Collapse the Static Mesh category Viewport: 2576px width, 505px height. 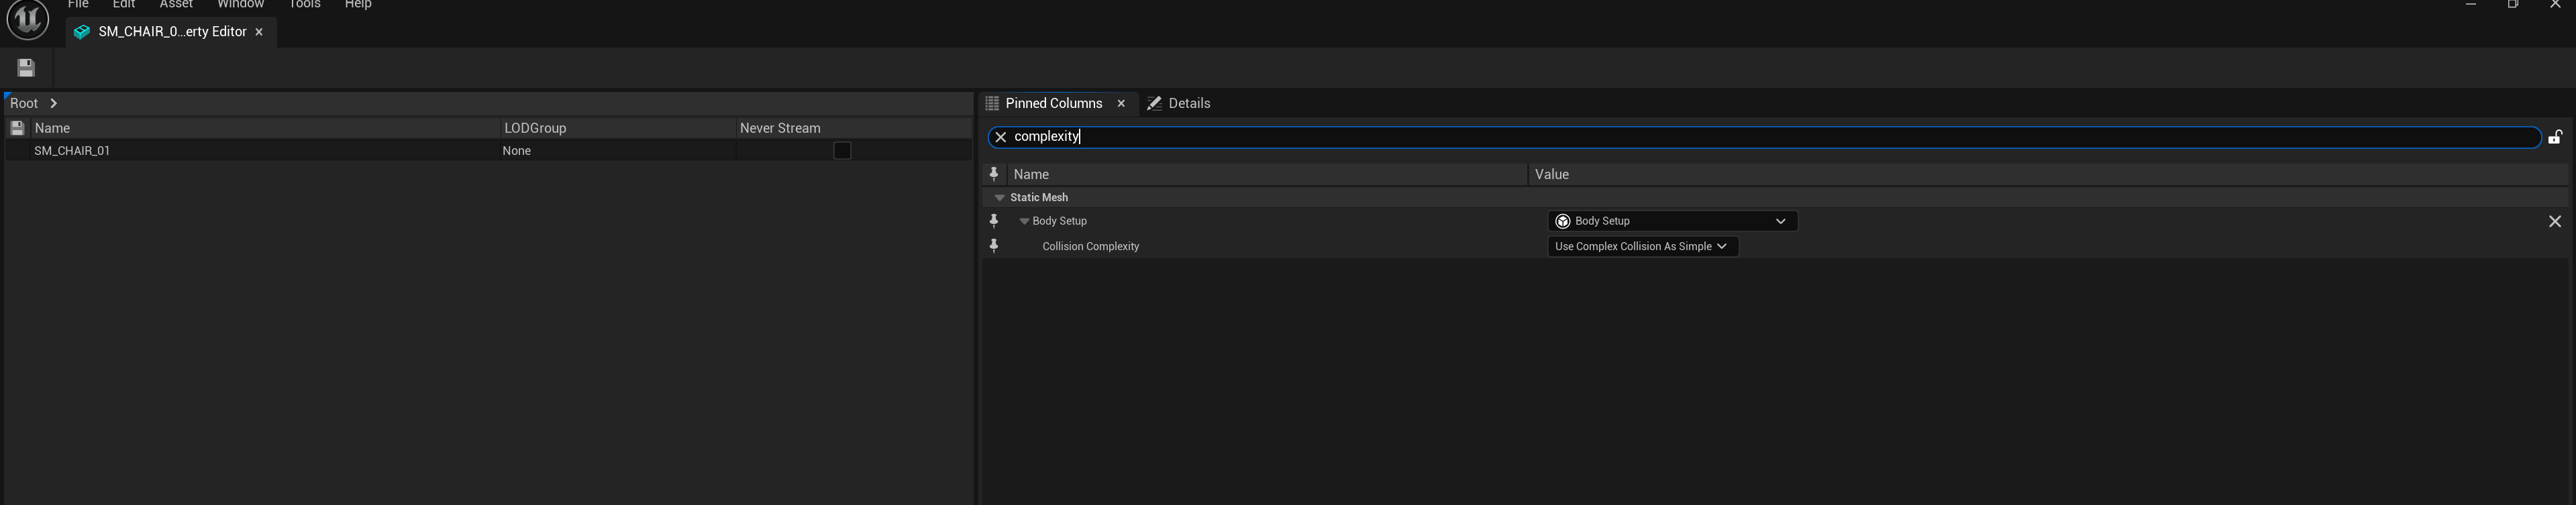pyautogui.click(x=999, y=198)
